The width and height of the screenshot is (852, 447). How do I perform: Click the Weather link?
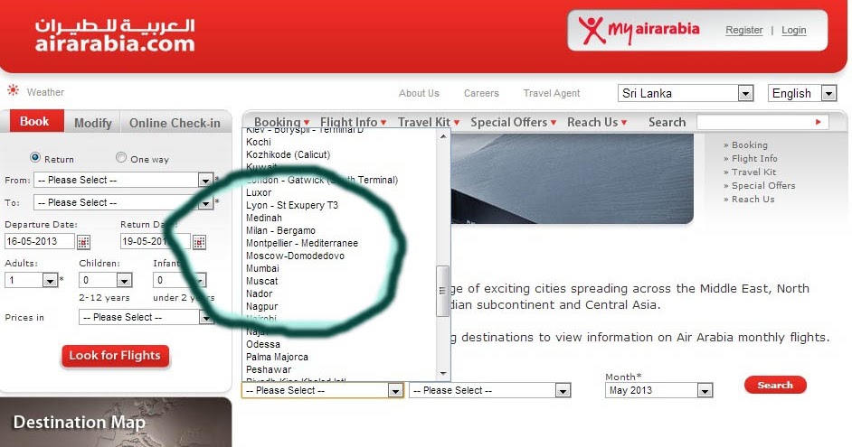coord(45,92)
